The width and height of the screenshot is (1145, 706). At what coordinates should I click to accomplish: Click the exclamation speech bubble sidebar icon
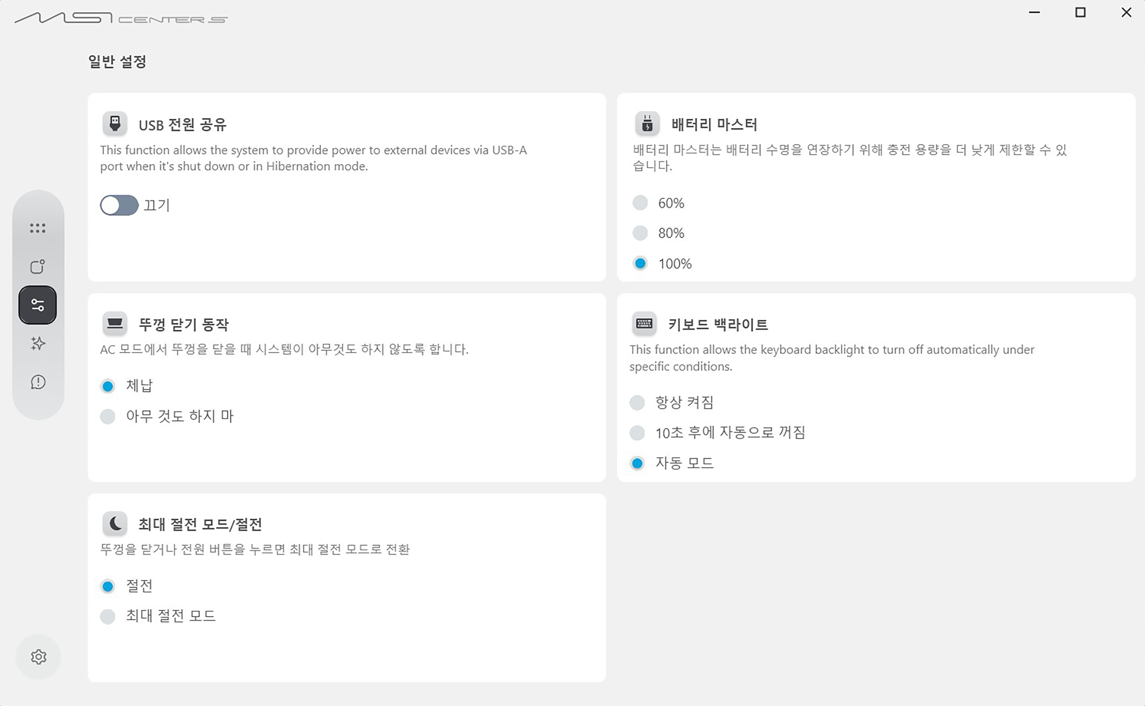(38, 382)
